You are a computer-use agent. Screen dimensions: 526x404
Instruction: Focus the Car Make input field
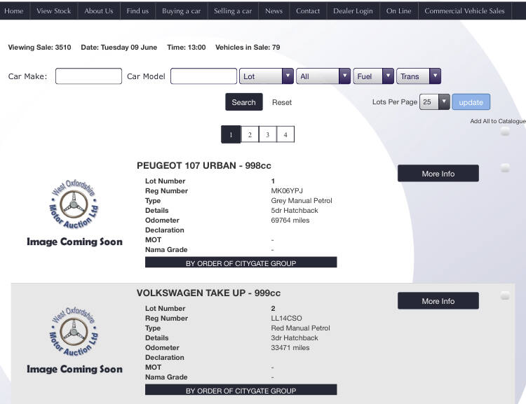point(88,76)
